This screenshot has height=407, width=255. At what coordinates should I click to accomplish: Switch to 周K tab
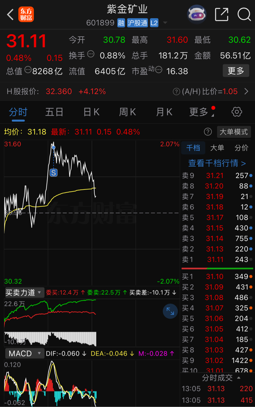[x=128, y=112]
